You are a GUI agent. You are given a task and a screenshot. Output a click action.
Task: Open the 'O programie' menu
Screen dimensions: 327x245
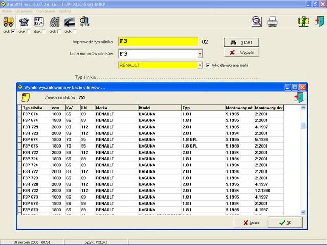pyautogui.click(x=45, y=11)
